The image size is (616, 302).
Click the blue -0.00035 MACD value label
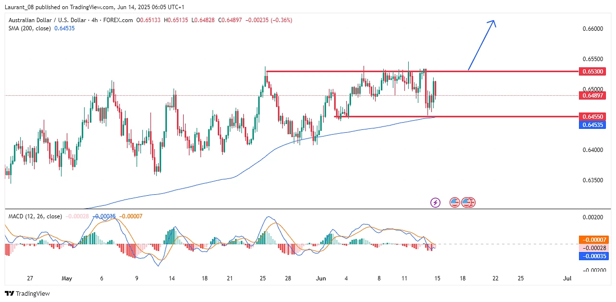(593, 256)
